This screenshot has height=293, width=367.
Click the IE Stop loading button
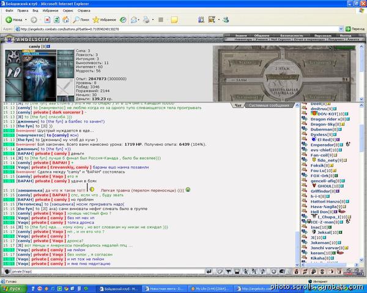pyautogui.click(x=47, y=20)
